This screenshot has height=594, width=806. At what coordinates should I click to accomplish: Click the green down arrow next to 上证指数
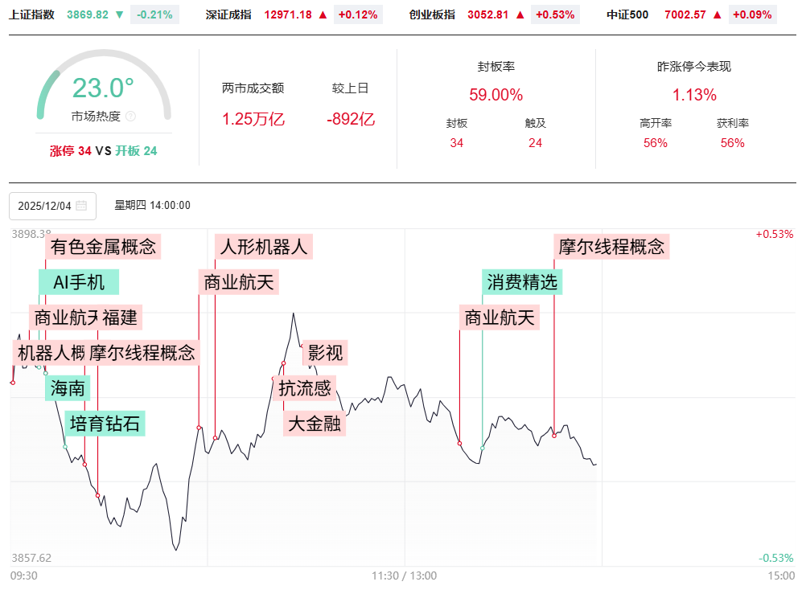tap(119, 14)
